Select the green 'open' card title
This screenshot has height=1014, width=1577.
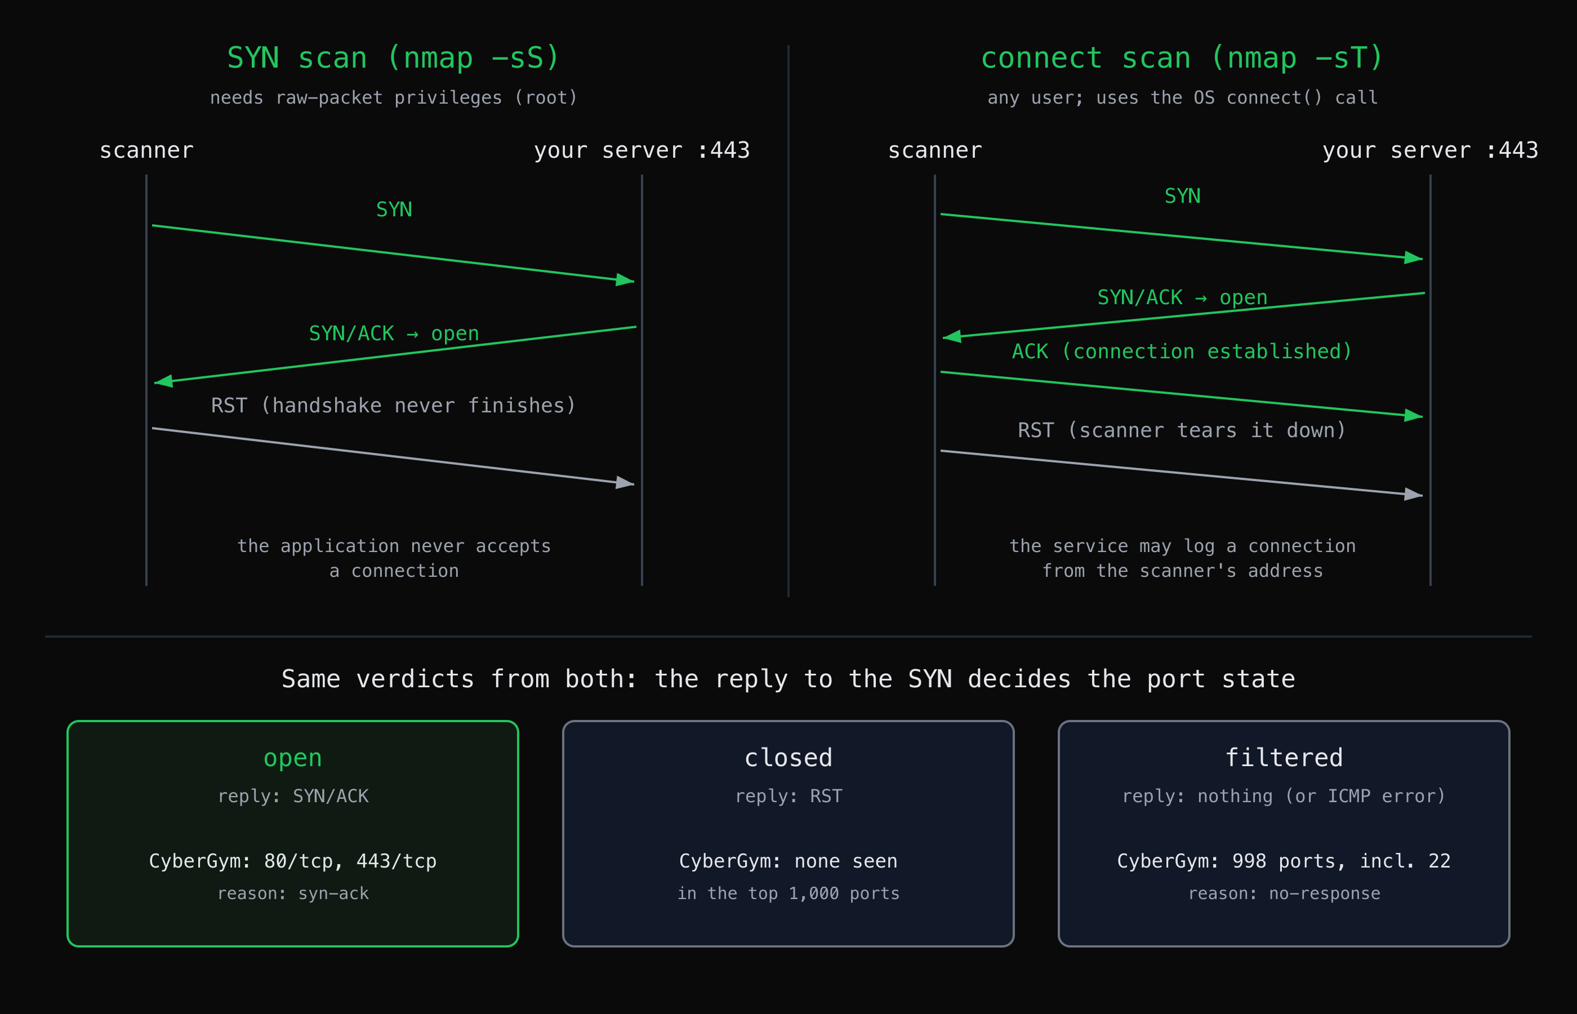pos(293,758)
